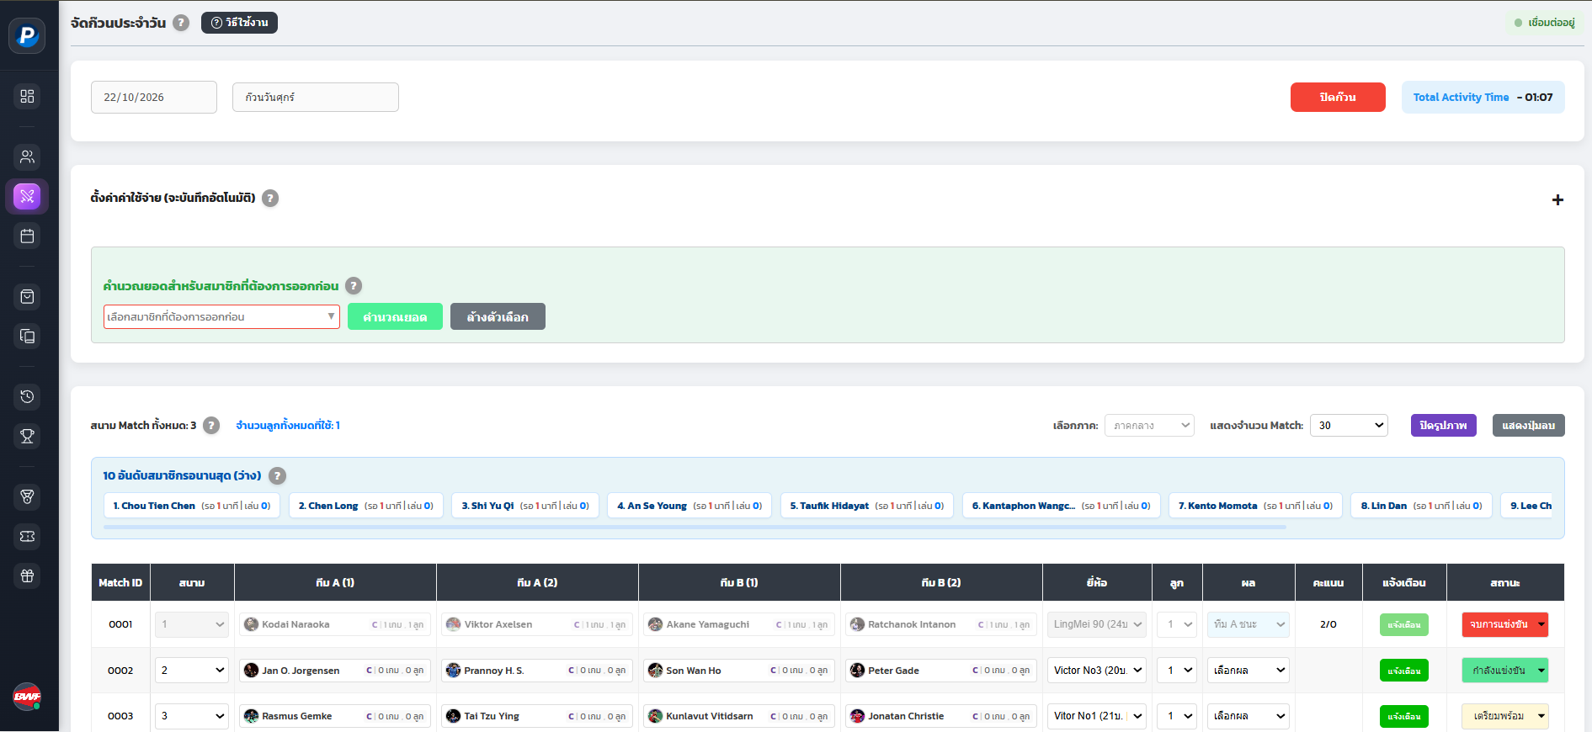Click the date field showing 22/10/2026
Image resolution: width=1592 pixels, height=732 pixels.
click(154, 98)
